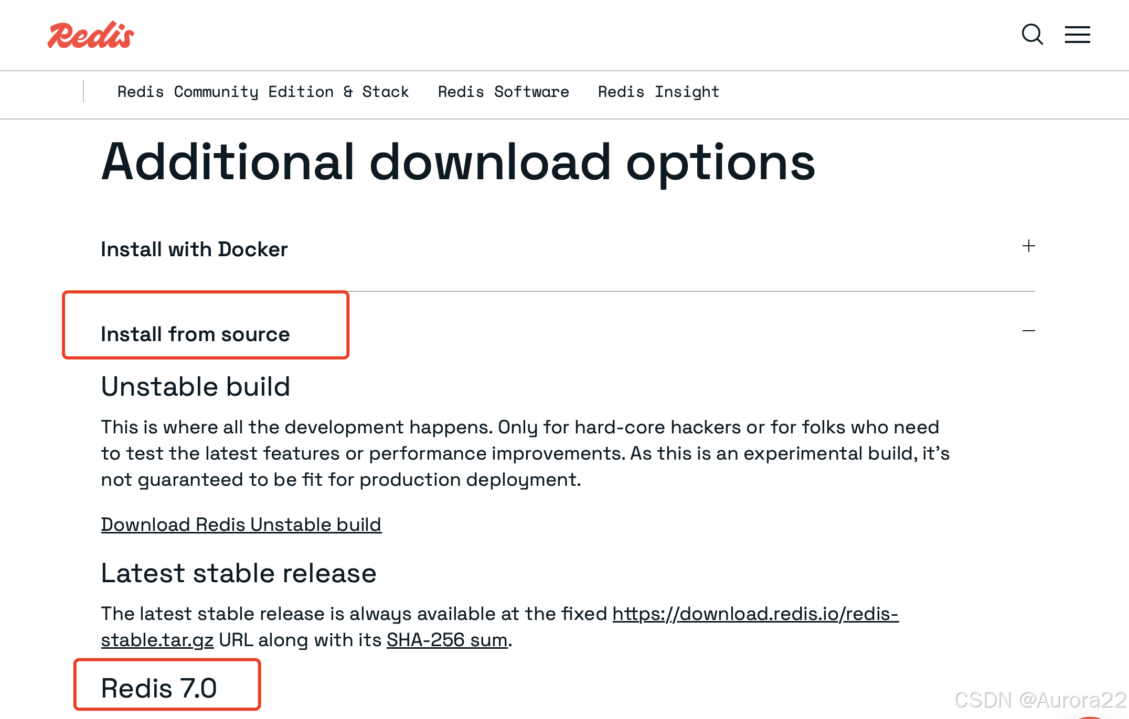Image resolution: width=1129 pixels, height=719 pixels.
Task: Open the search magnifier icon
Action: pyautogui.click(x=1032, y=35)
